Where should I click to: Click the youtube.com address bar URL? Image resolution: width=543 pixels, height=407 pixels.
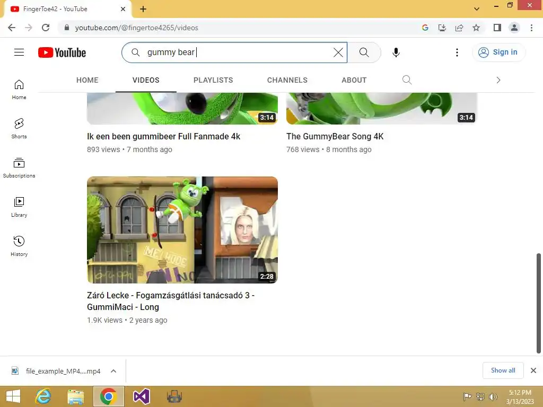tap(136, 28)
